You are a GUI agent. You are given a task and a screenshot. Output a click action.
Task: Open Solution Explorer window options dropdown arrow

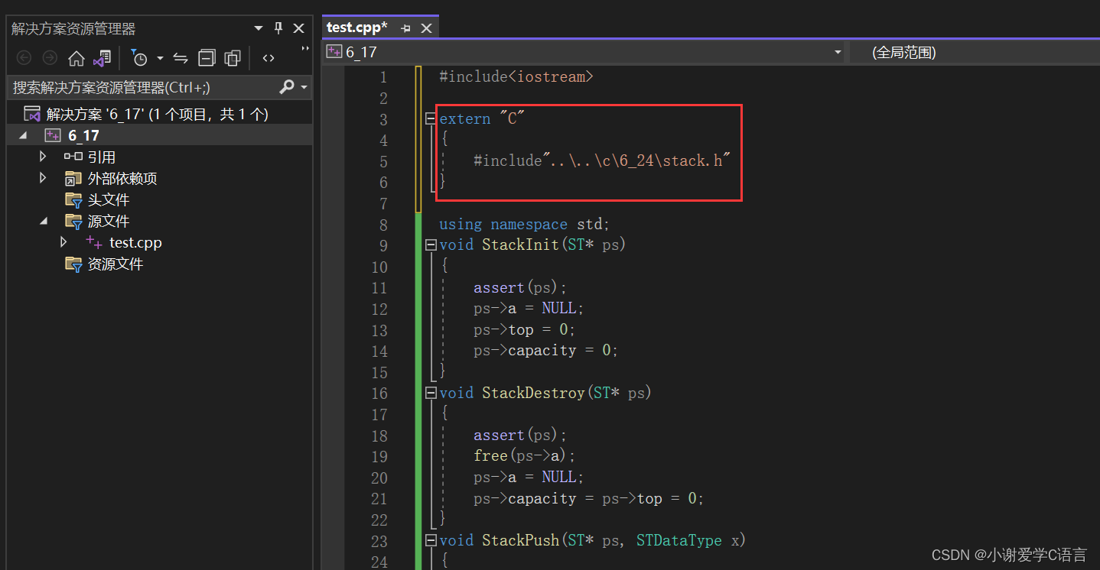pos(259,28)
